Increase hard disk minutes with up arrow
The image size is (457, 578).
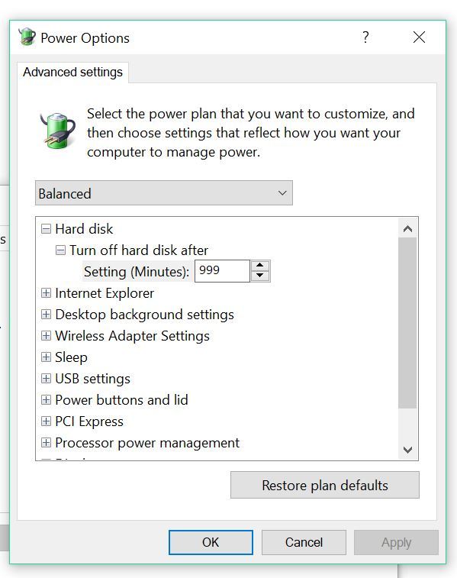260,266
